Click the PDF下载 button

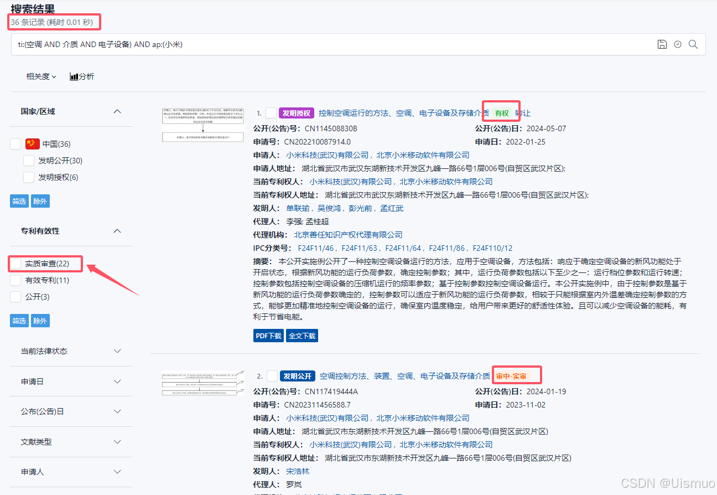pos(269,336)
